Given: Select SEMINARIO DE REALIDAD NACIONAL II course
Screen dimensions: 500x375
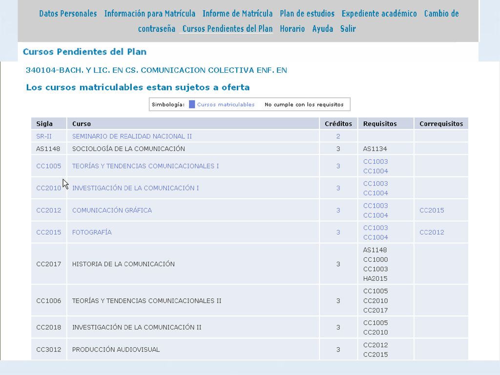Looking at the screenshot, I should pyautogui.click(x=132, y=136).
